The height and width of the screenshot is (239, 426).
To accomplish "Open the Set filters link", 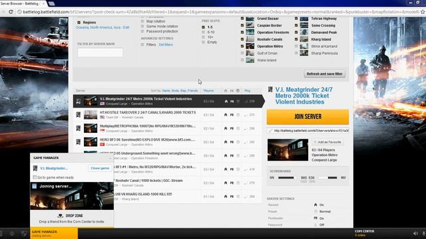I will (x=166, y=44).
